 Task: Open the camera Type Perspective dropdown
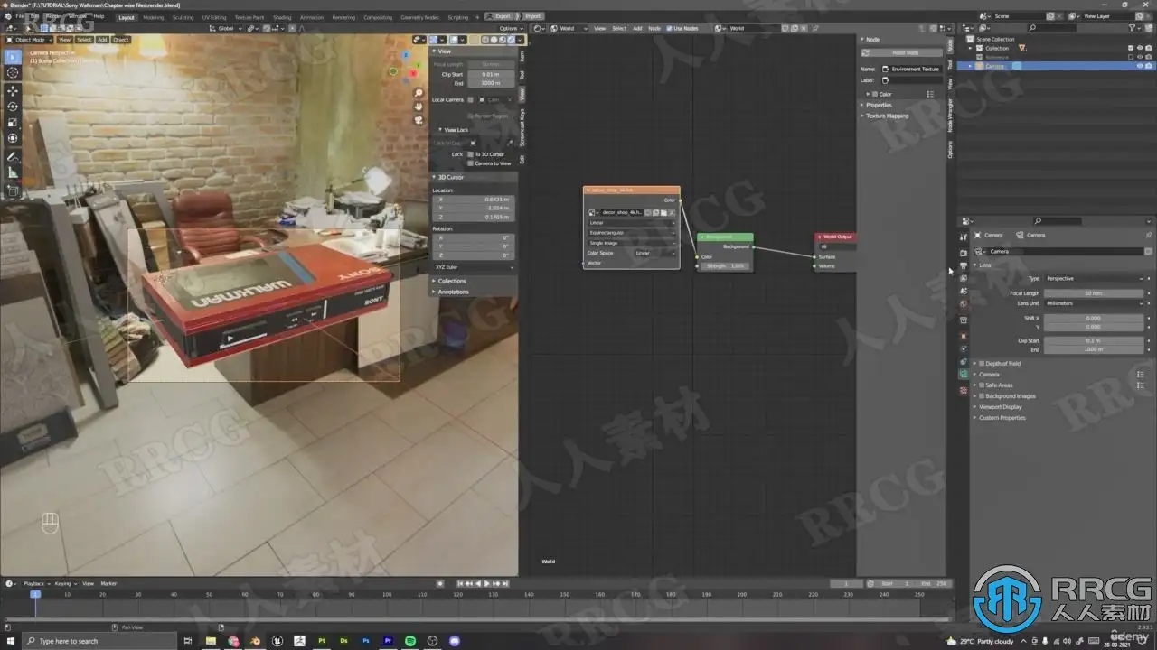[1094, 278]
